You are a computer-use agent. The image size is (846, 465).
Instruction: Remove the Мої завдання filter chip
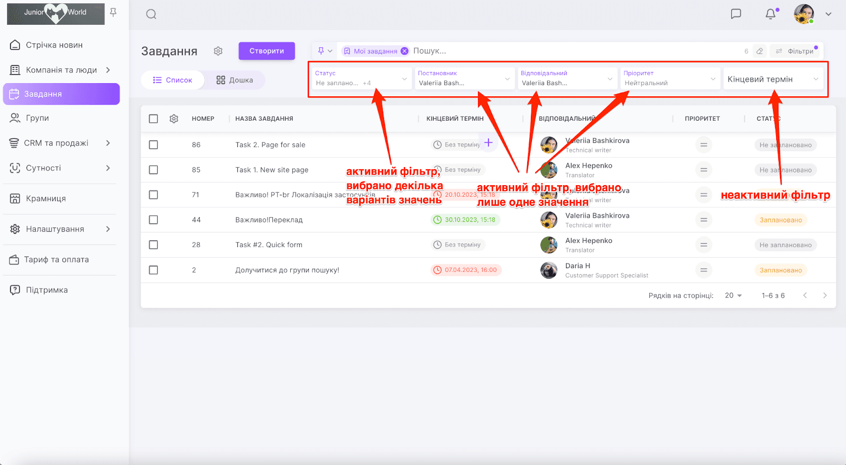[x=404, y=51]
